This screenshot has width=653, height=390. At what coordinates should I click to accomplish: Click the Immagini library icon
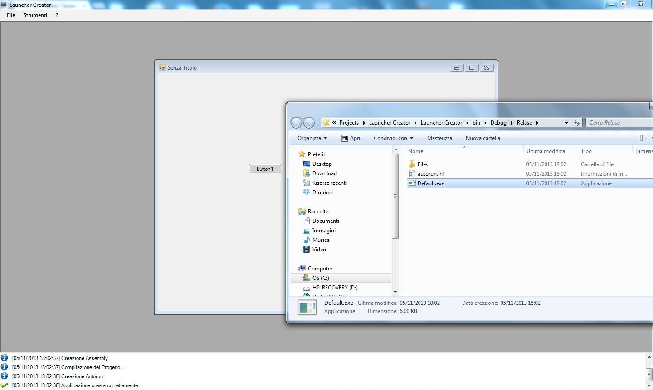point(307,231)
